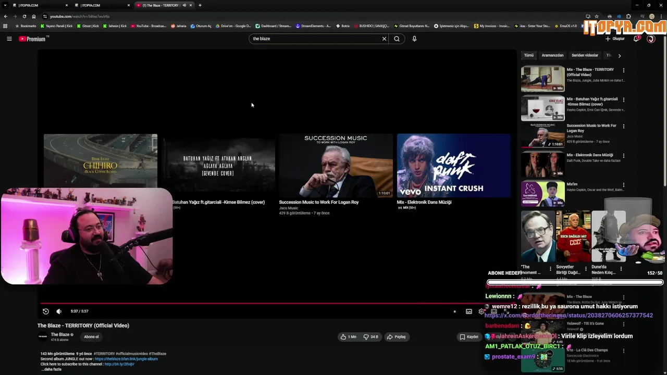Play Succession Music end-screen thumbnail

point(336,166)
